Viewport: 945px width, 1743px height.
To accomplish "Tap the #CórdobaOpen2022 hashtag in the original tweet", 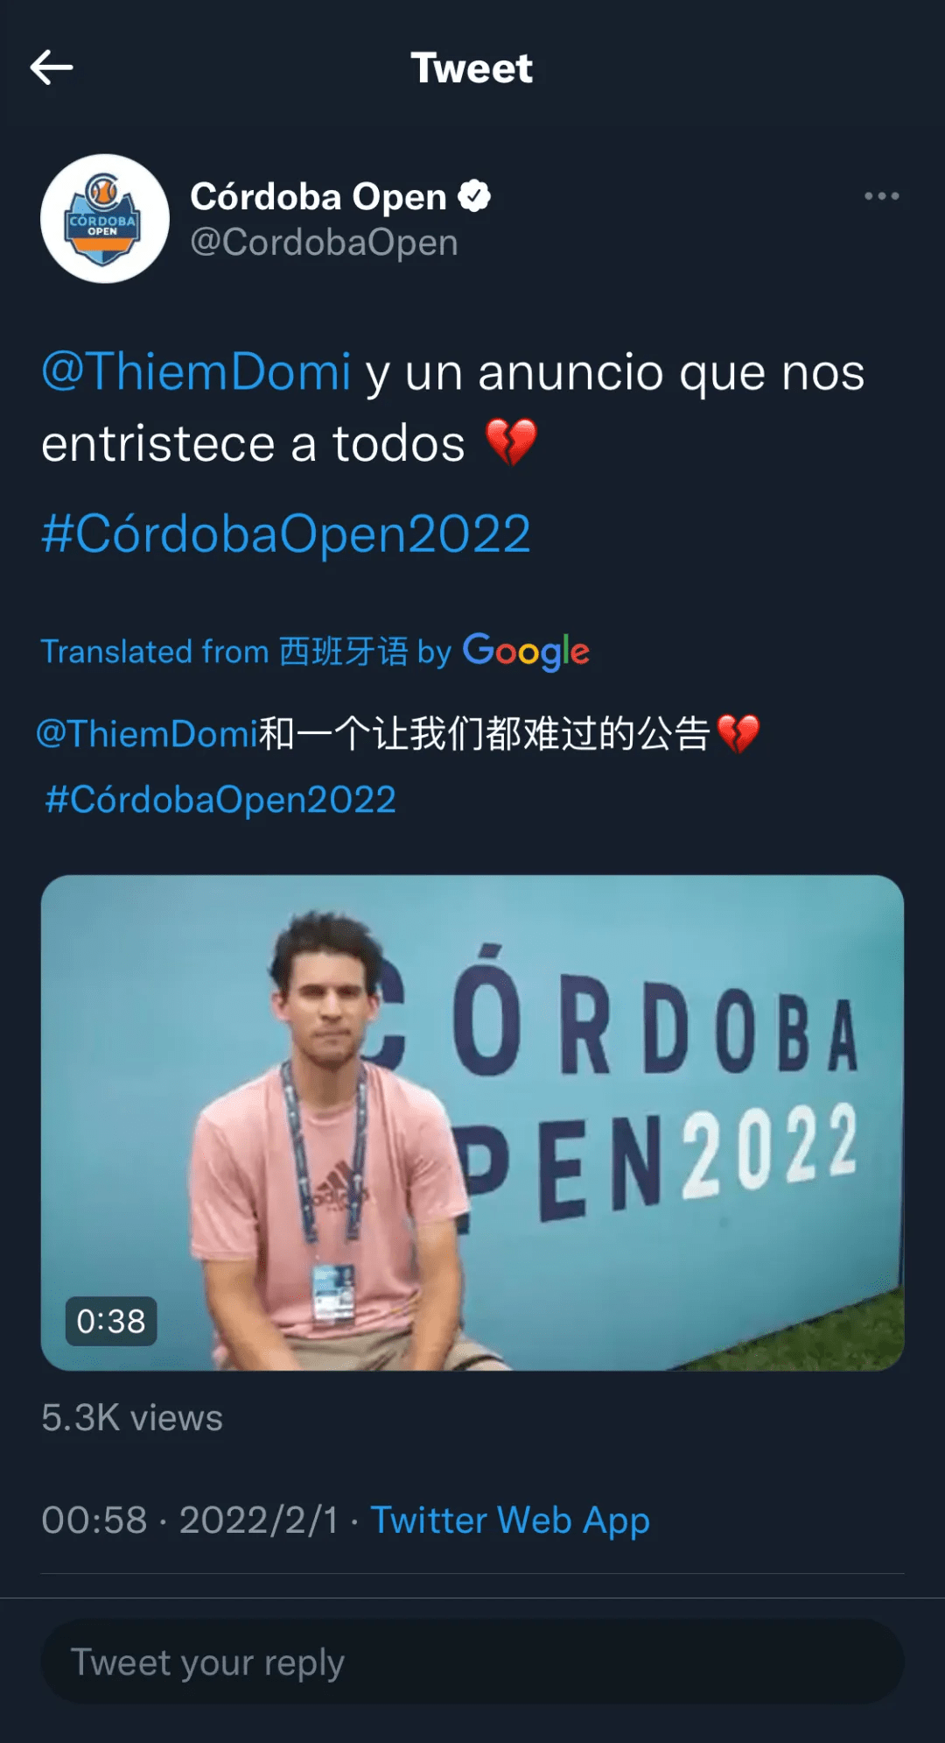I will tap(286, 534).
